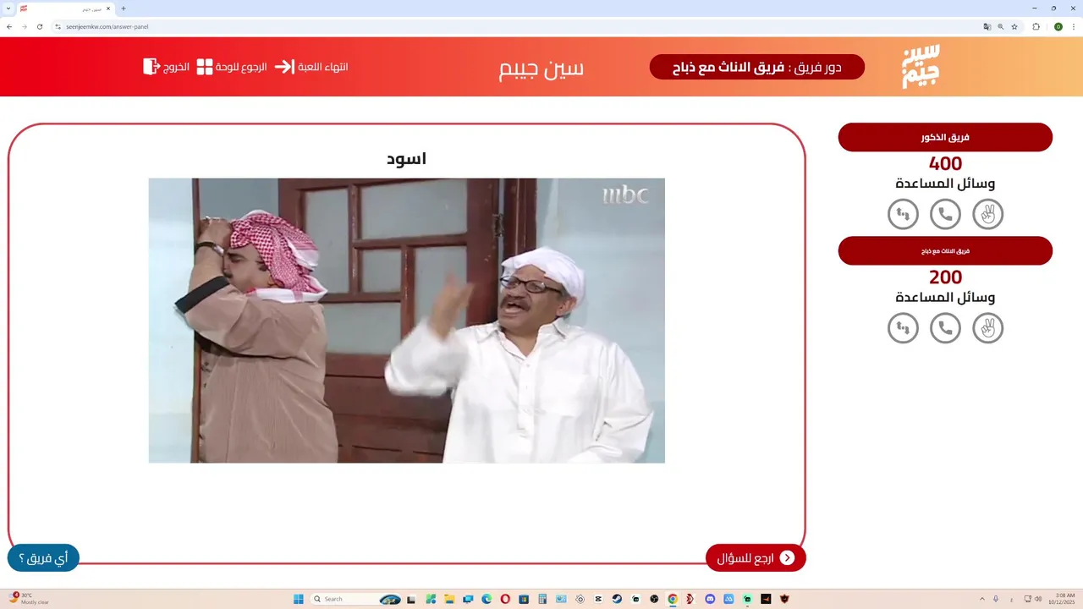Use the two-fingers lifeline for فريق الاناث مع ذباح
The width and height of the screenshot is (1083, 609).
987,327
